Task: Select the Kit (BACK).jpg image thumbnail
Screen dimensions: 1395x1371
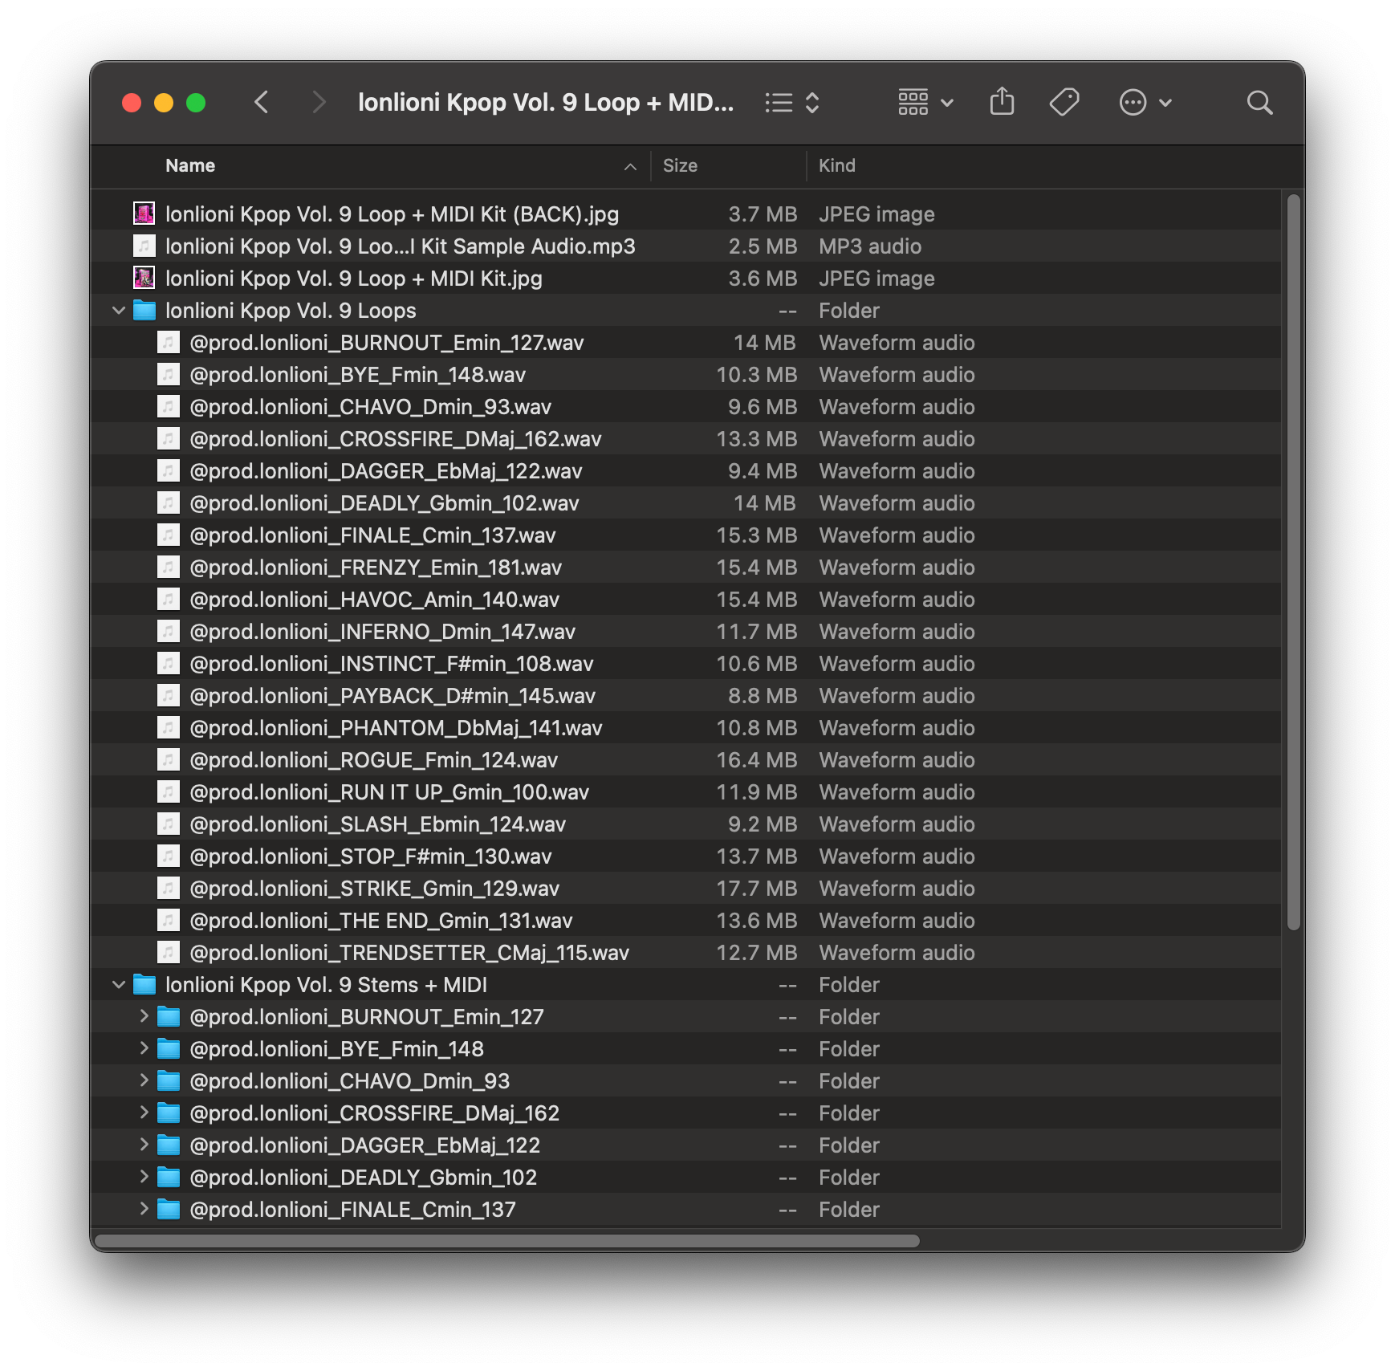Action: 144,214
